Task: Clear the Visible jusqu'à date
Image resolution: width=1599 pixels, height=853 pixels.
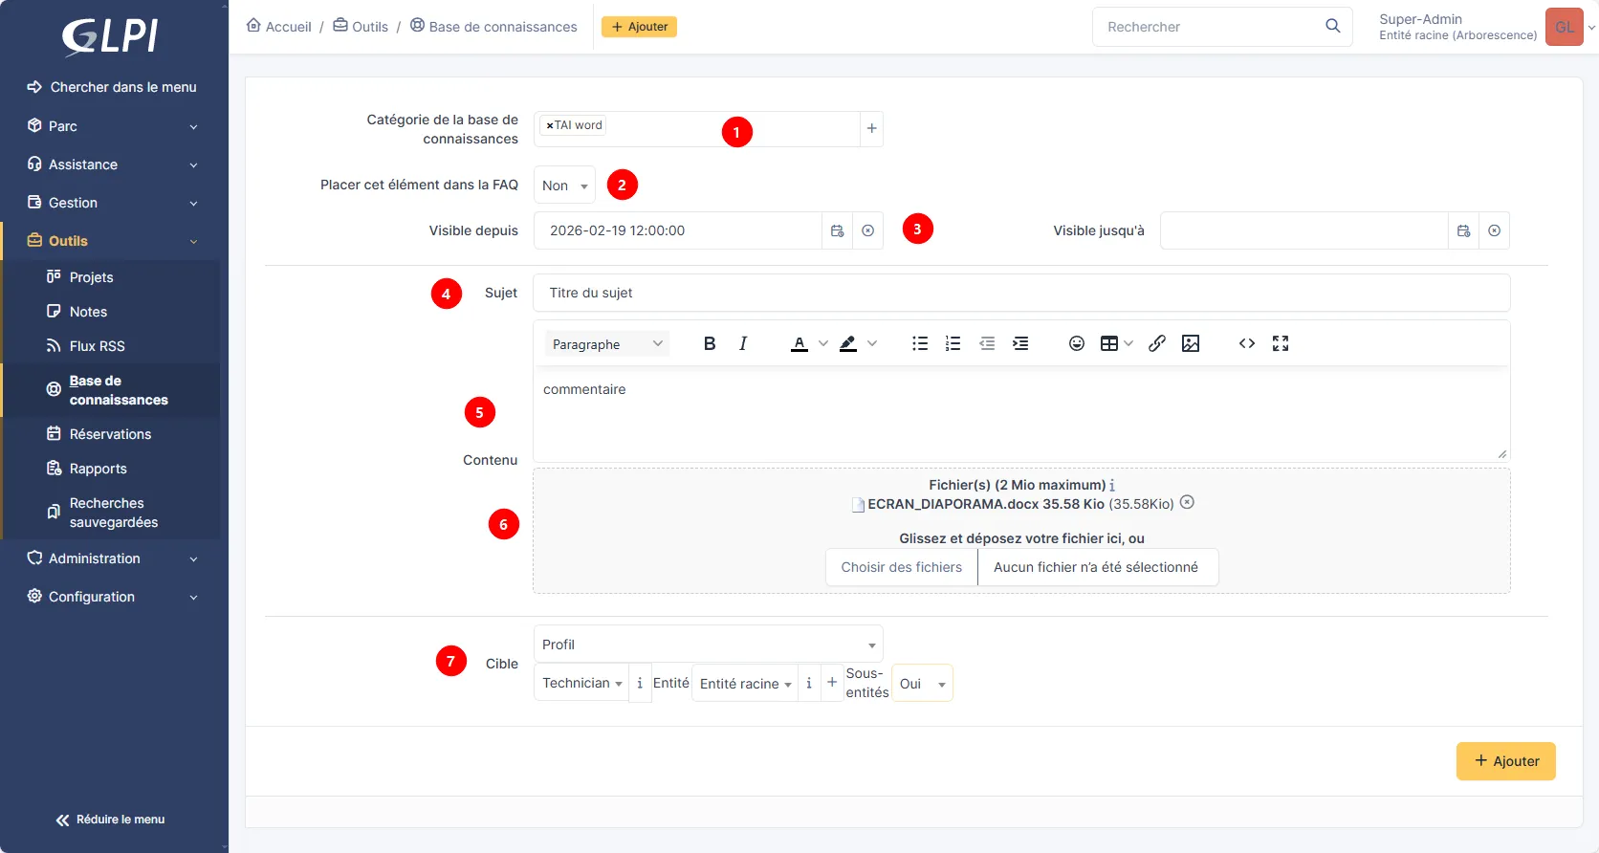Action: (1495, 230)
